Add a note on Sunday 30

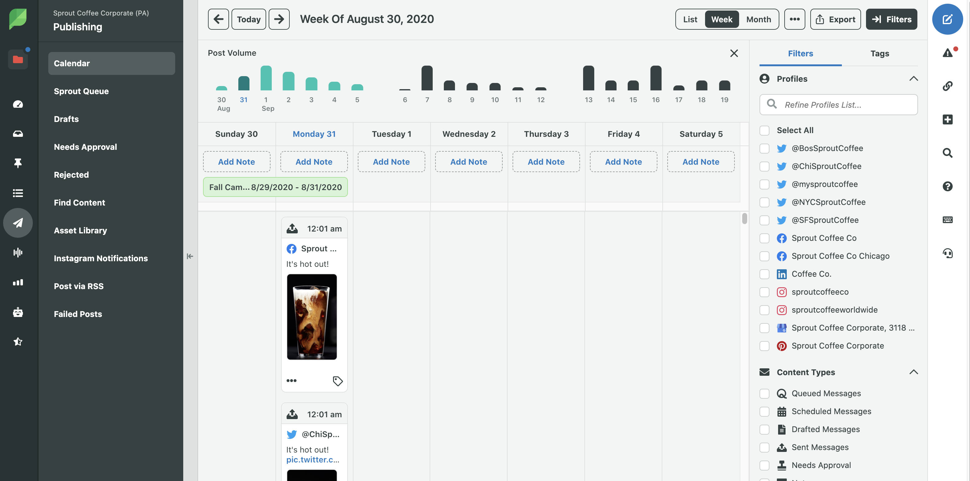(236, 162)
